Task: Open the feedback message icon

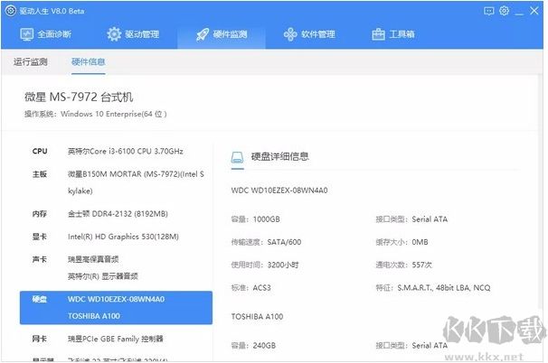Action: [x=488, y=11]
